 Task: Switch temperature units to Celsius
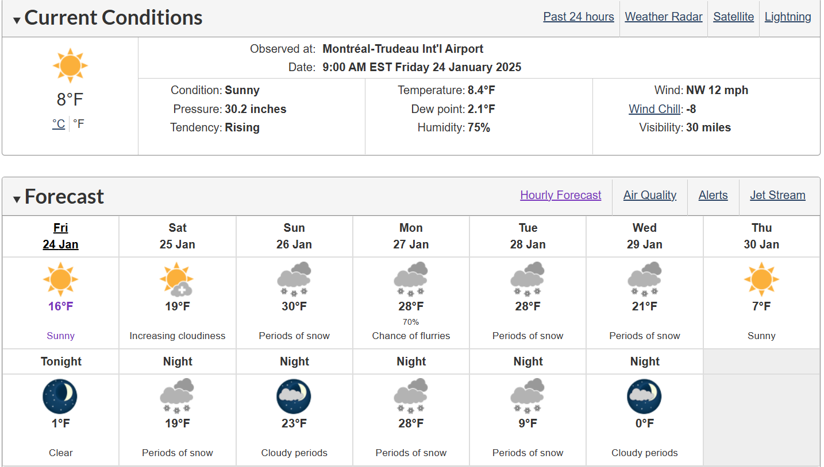[x=59, y=124]
